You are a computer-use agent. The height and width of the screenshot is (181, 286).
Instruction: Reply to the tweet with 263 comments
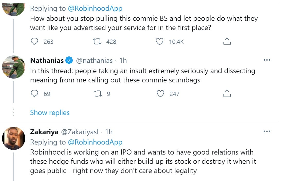34,42
